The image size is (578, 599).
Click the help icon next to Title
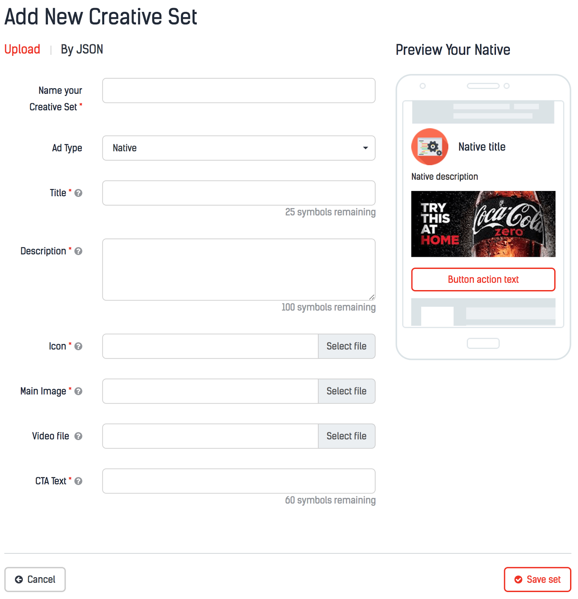coord(78,193)
